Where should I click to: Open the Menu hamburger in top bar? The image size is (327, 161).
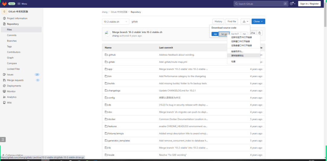tap(22, 4)
